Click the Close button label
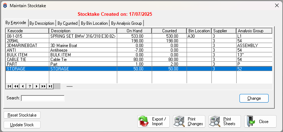Screen dimensions: 283x132 pos(264,122)
